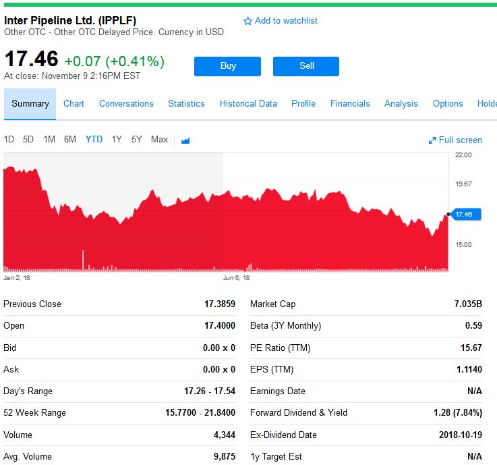The image size is (497, 465).
Task: Select the 1M chart range
Action: click(49, 140)
